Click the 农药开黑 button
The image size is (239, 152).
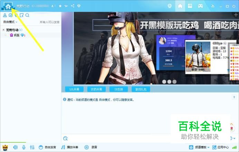[x=96, y=89]
